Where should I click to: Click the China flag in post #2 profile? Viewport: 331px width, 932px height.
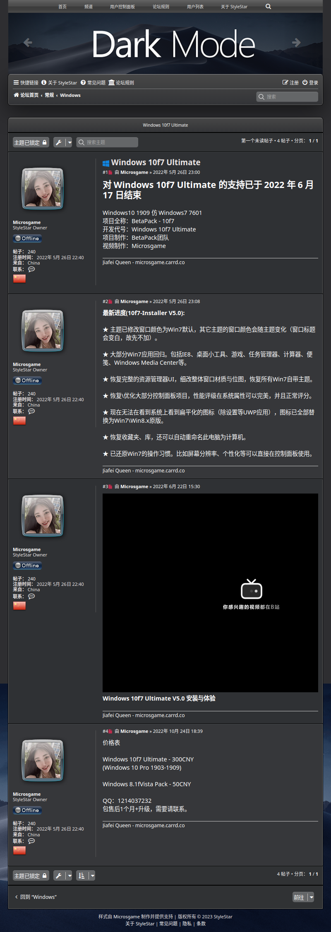pos(19,421)
